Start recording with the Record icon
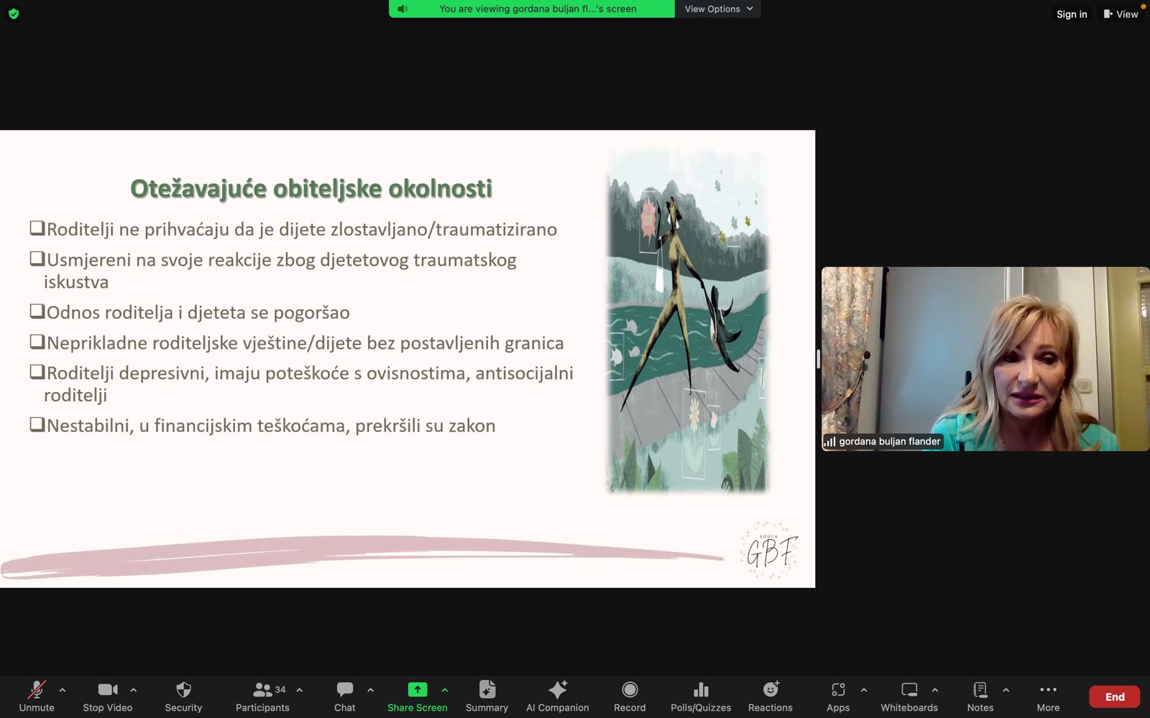The height and width of the screenshot is (718, 1150). pyautogui.click(x=630, y=696)
